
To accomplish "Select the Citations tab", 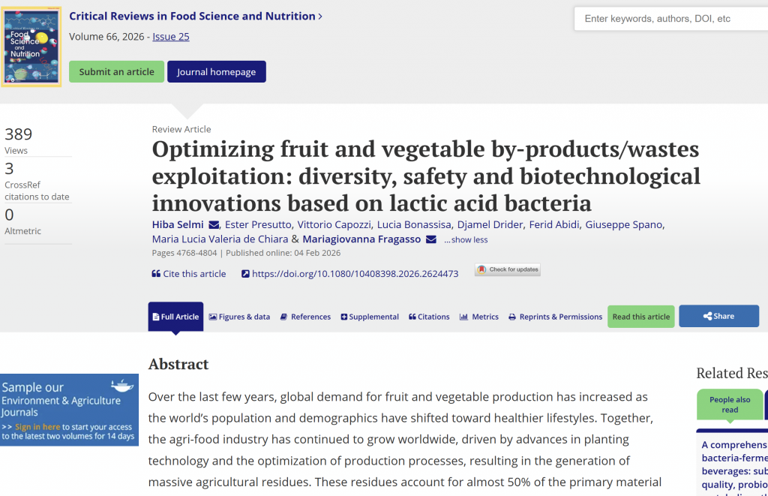I will (429, 317).
